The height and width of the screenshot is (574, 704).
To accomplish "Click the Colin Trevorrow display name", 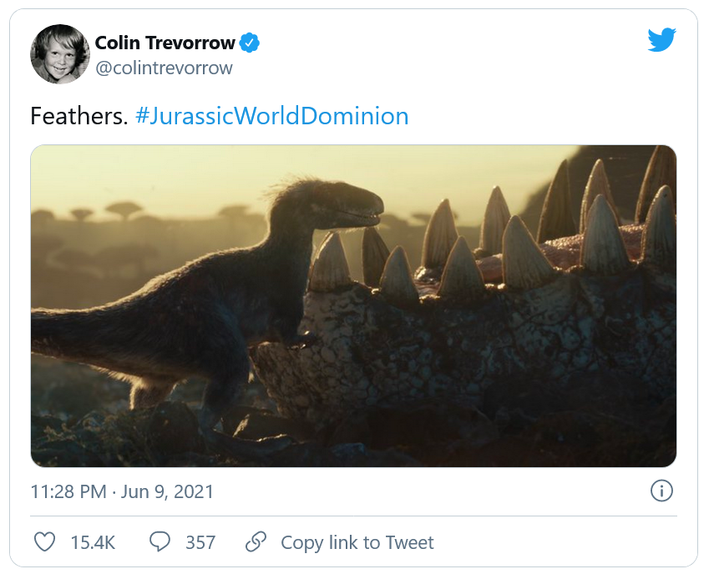I will click(x=165, y=43).
